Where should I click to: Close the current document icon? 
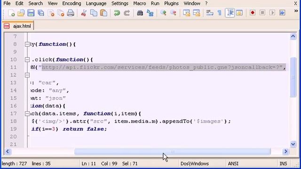51,13
